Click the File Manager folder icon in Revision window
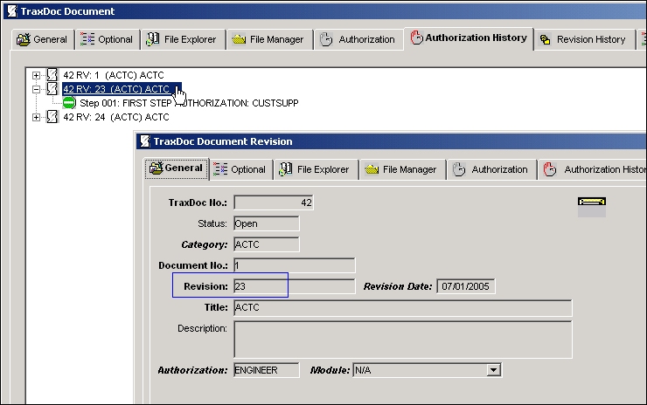Image resolution: width=647 pixels, height=405 pixels. 372,169
